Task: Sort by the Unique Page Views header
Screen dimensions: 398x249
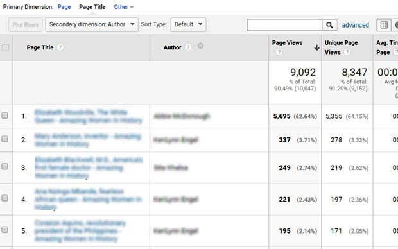Action: coord(341,47)
